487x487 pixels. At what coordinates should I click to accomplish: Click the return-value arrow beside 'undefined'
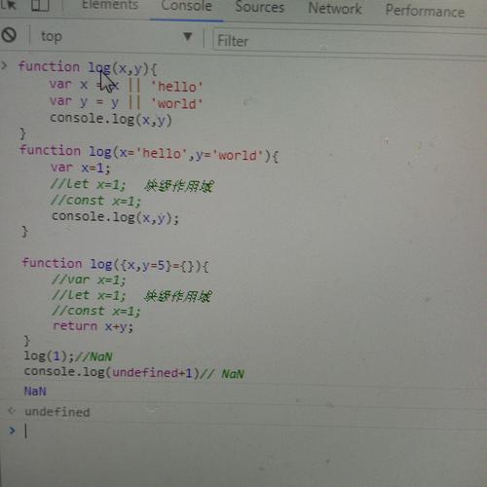coord(12,411)
